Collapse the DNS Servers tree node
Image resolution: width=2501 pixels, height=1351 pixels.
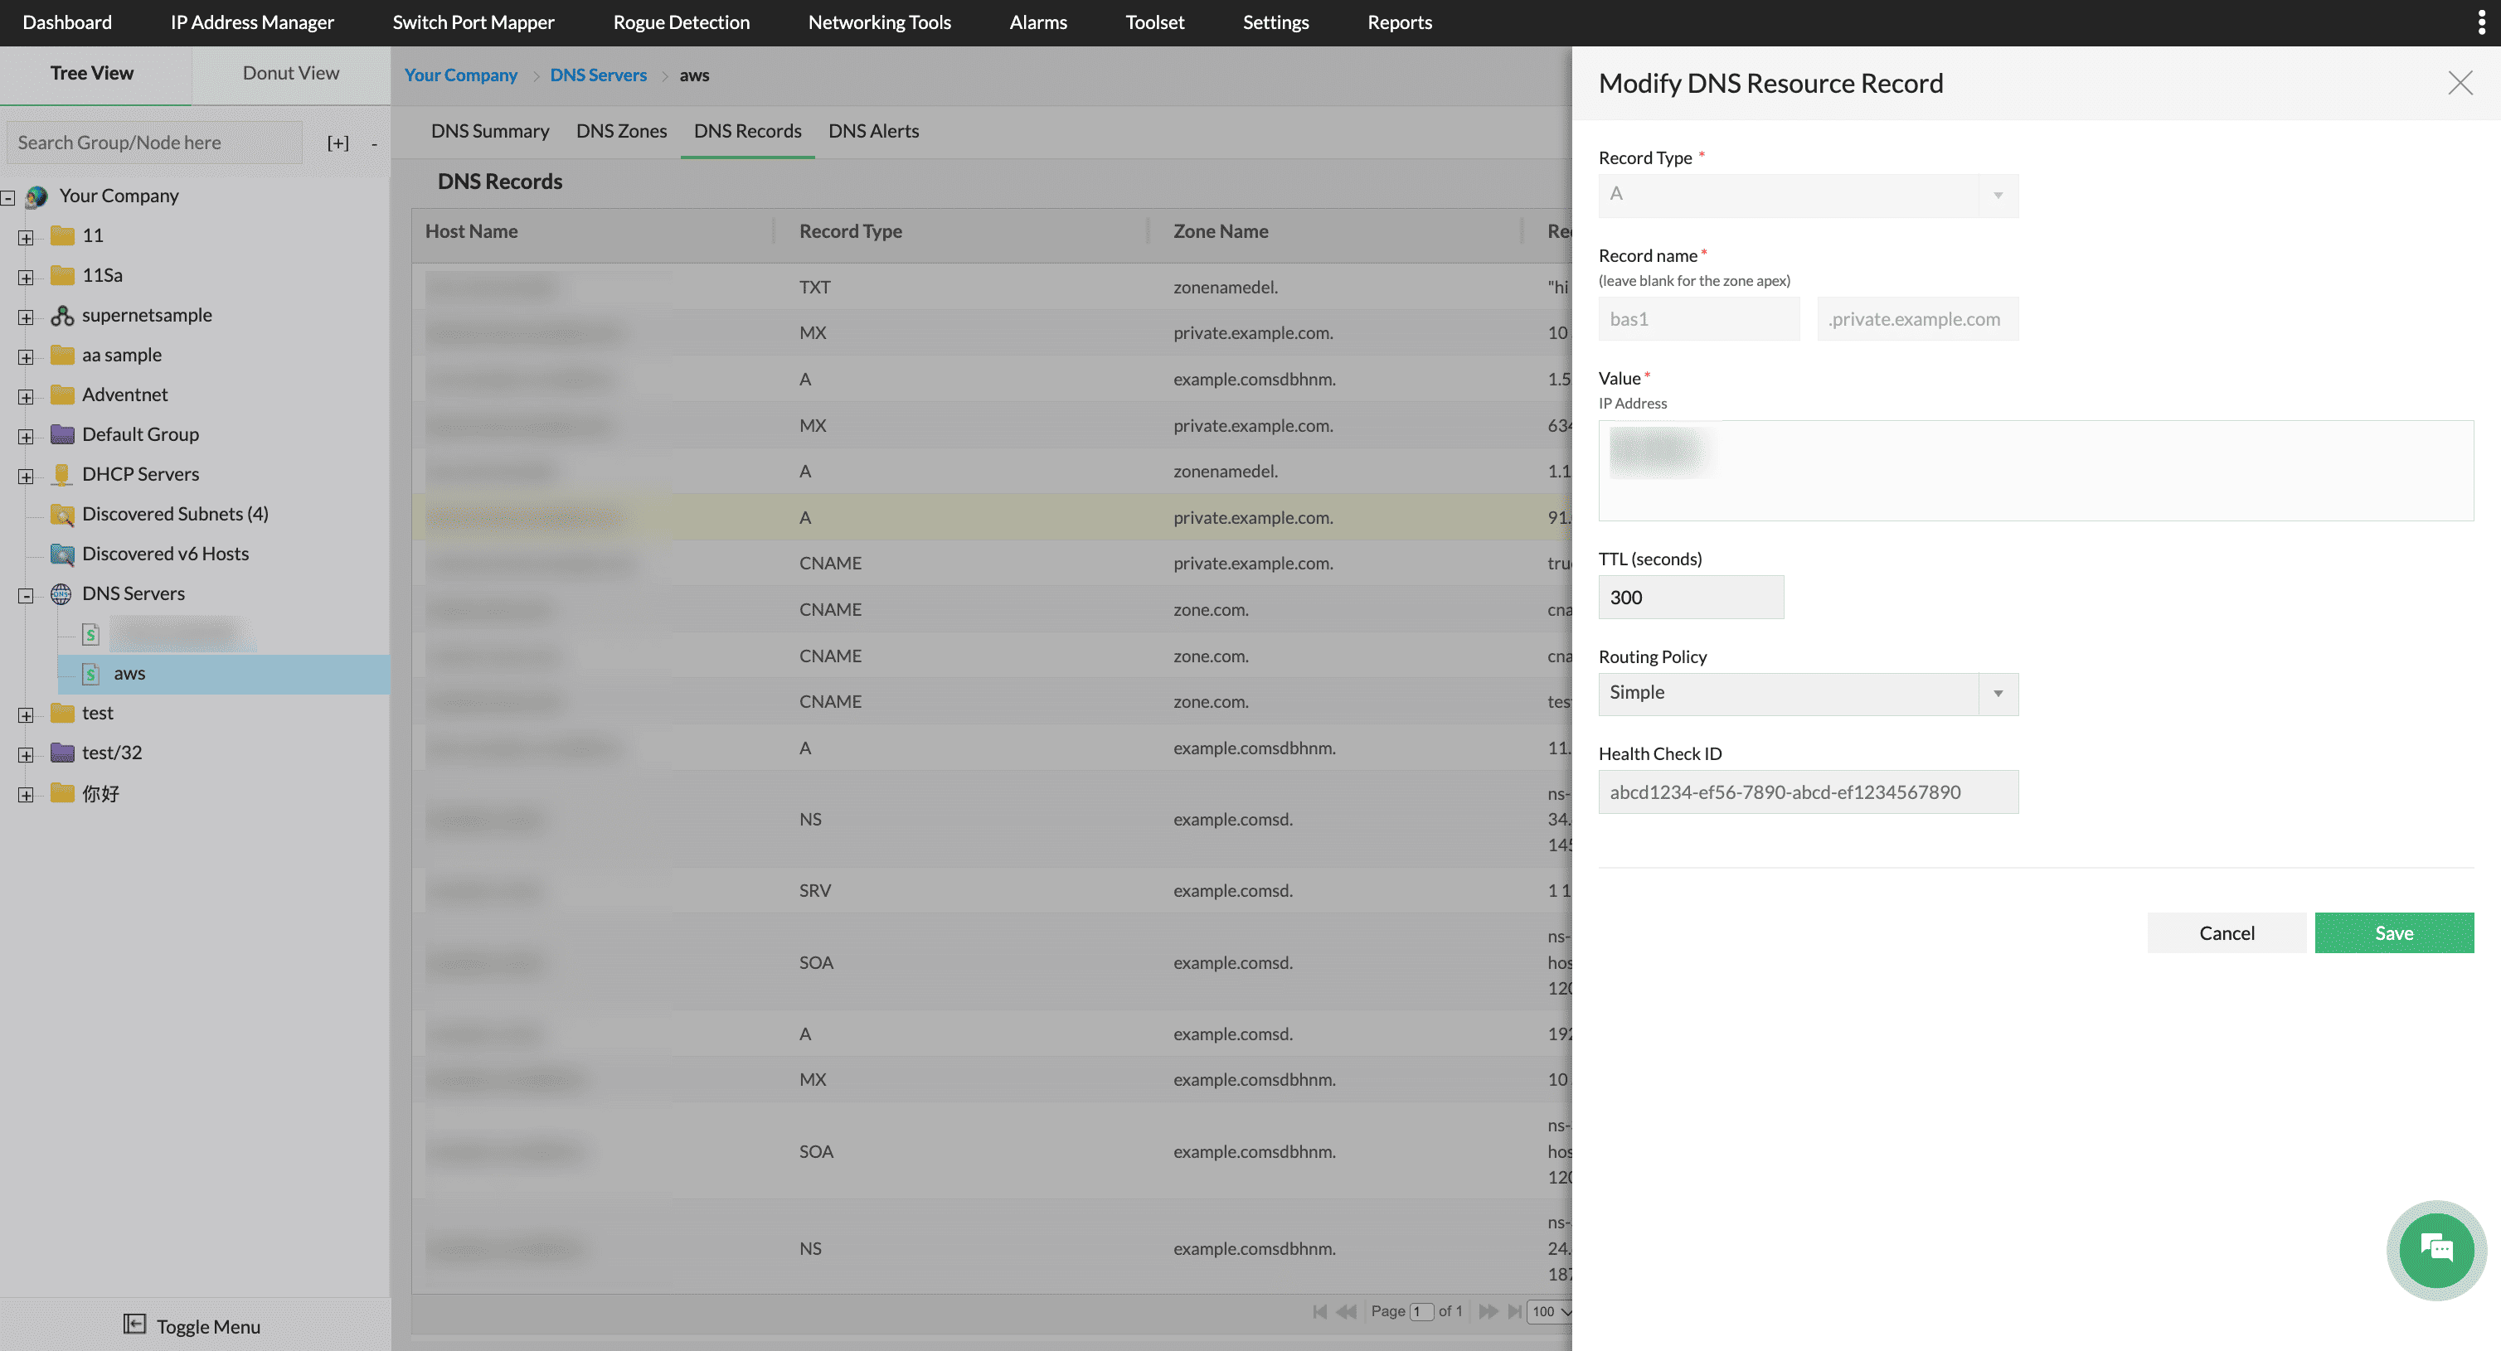[27, 596]
